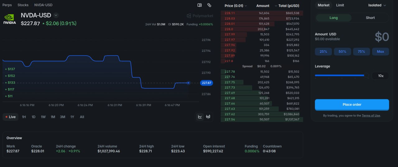
Task: Click the NVDA-USD breadcrumb
Action: 43,5
